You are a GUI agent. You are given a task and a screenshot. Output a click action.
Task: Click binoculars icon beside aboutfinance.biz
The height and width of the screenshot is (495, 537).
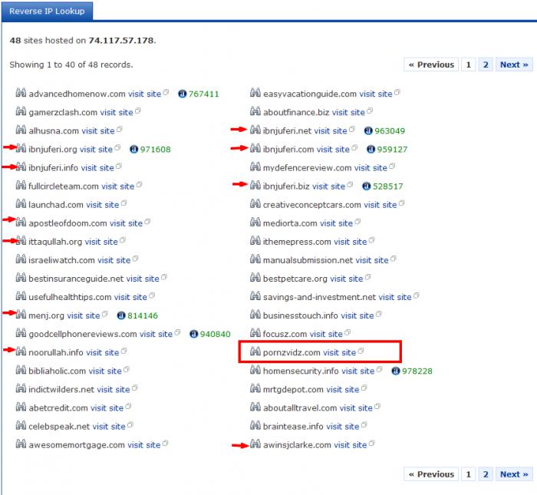point(255,111)
